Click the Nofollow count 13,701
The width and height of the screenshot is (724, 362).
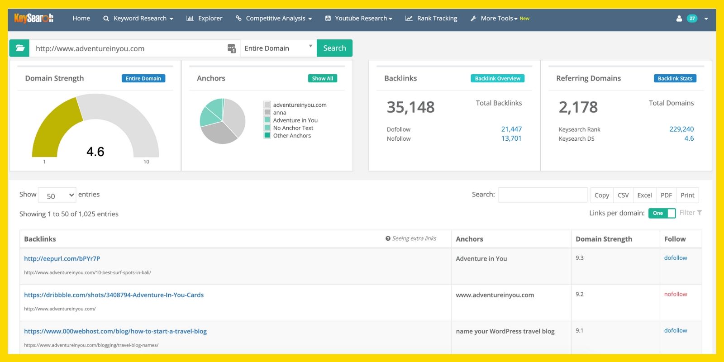[511, 138]
